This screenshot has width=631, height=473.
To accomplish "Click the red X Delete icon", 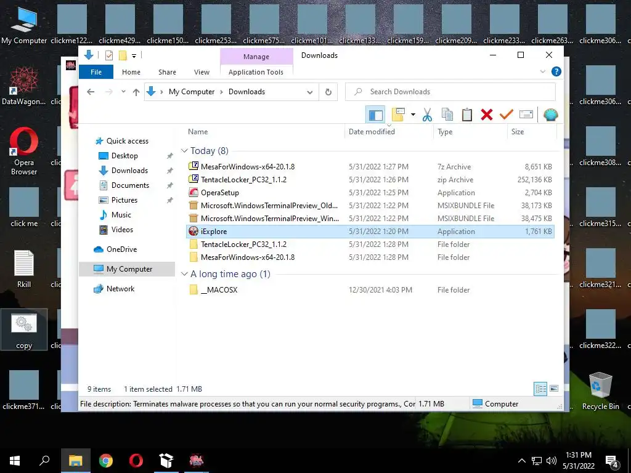I will 487,115.
